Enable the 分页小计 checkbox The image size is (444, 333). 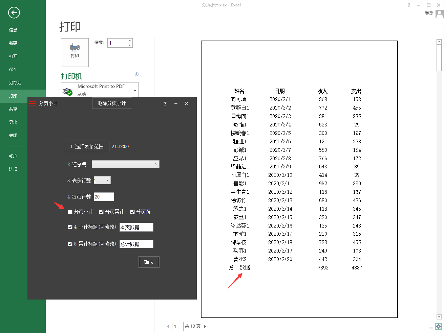tap(70, 212)
